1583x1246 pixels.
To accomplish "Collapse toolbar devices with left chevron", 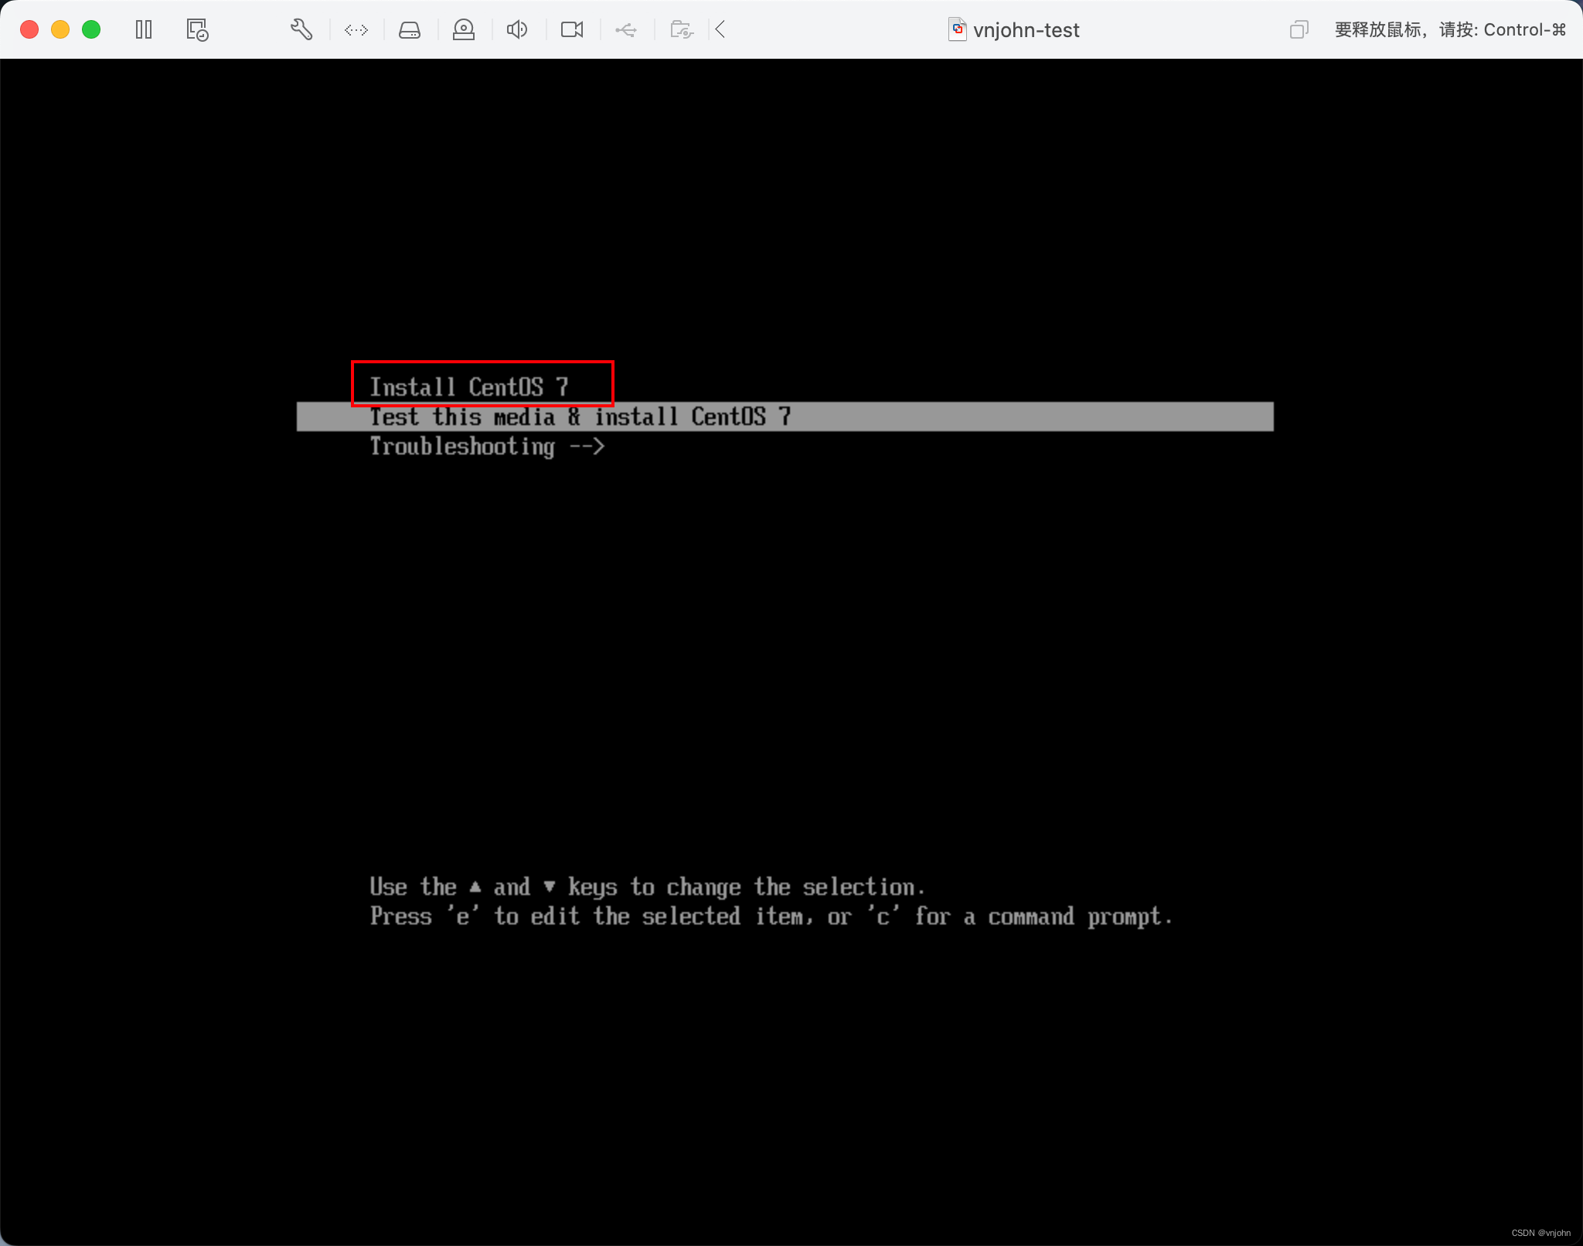I will pyautogui.click(x=720, y=30).
